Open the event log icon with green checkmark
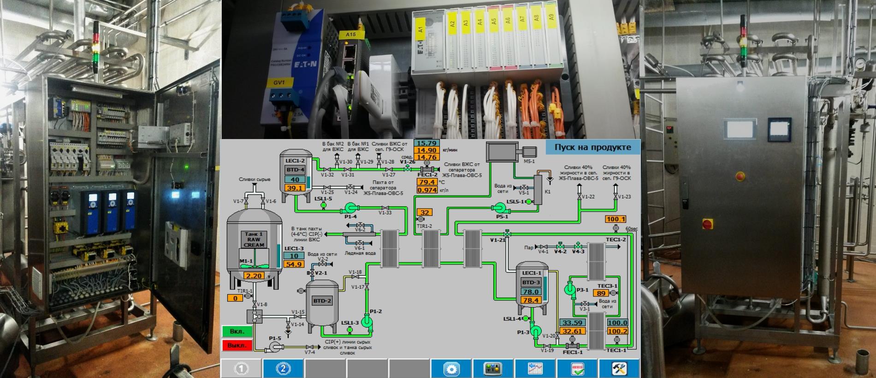The height and width of the screenshot is (378, 876). coord(577,368)
